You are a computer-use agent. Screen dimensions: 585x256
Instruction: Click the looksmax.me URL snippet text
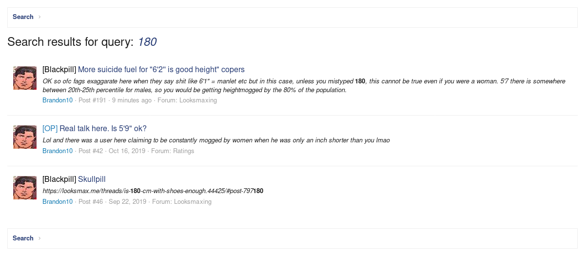tap(153, 191)
